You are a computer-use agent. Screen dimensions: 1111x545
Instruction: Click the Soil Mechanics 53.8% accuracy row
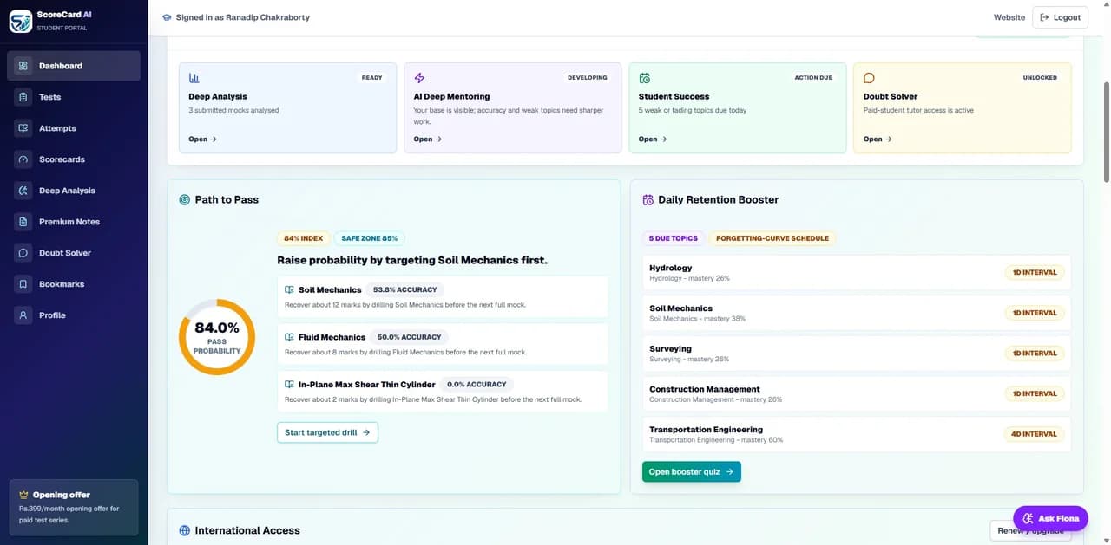click(443, 296)
